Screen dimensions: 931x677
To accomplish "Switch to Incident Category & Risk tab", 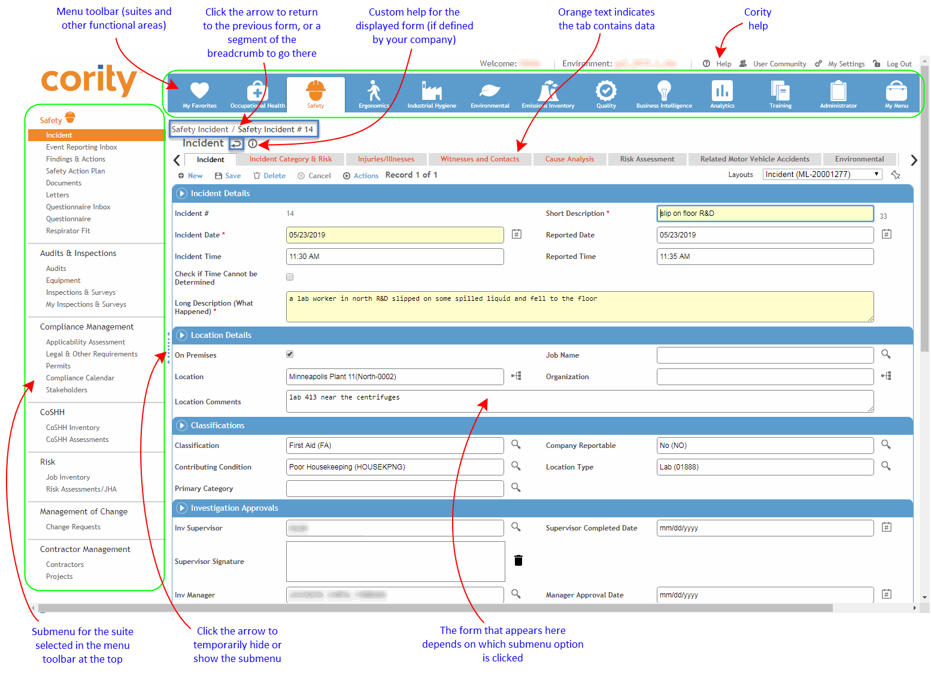I will 291,159.
